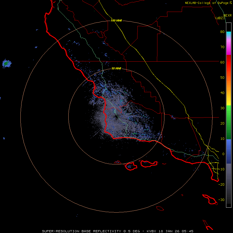This screenshot has width=233, height=233.
Task: Click the 40 value on the dBZ scale
Action: (222, 93)
